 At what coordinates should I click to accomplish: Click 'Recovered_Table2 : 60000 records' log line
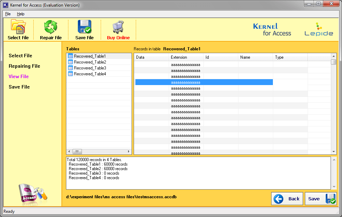(98, 169)
